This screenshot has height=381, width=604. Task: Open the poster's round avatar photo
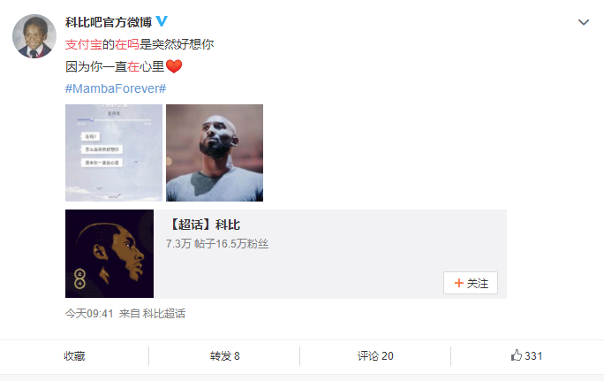coord(34,36)
